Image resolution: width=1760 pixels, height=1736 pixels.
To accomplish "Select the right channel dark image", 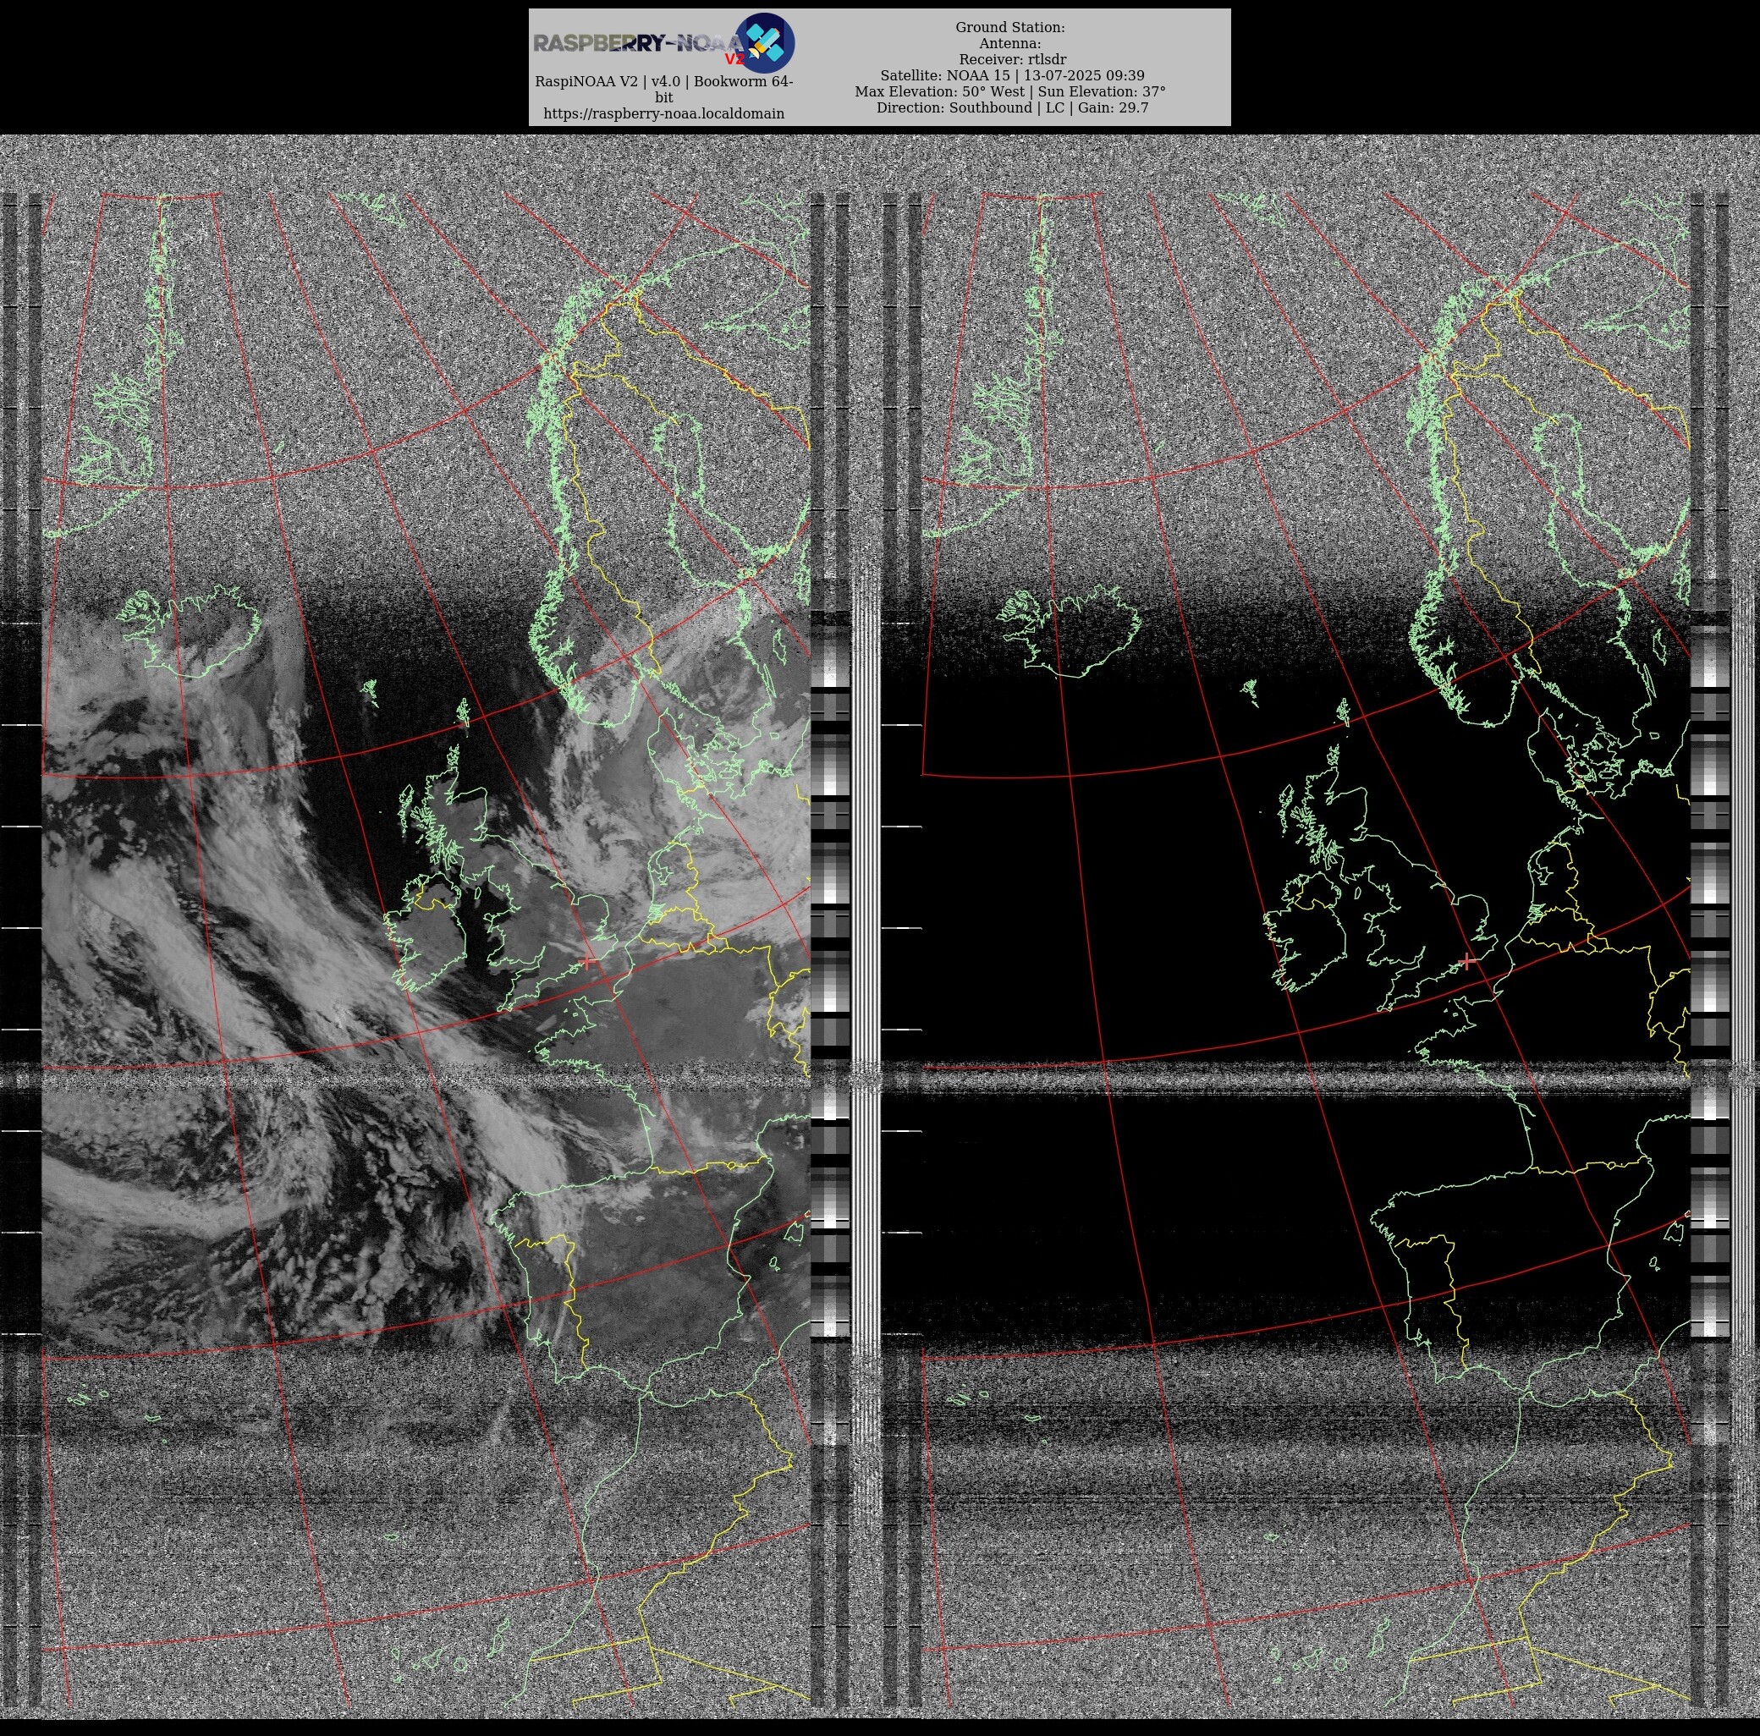I will click(1306, 948).
